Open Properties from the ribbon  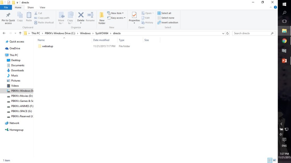pos(134,15)
